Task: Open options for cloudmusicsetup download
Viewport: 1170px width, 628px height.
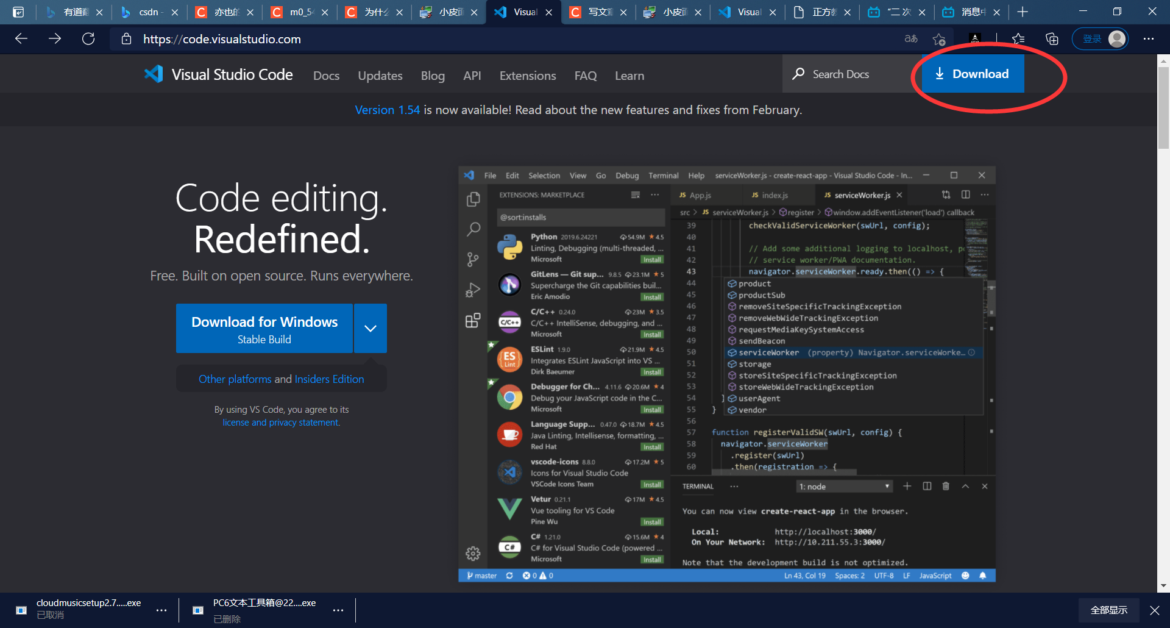Action: coord(161,610)
